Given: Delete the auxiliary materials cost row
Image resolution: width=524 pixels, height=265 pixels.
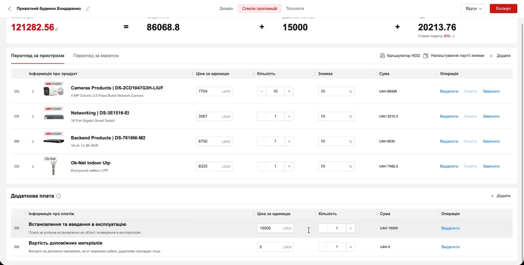Looking at the screenshot, I should click(x=450, y=247).
